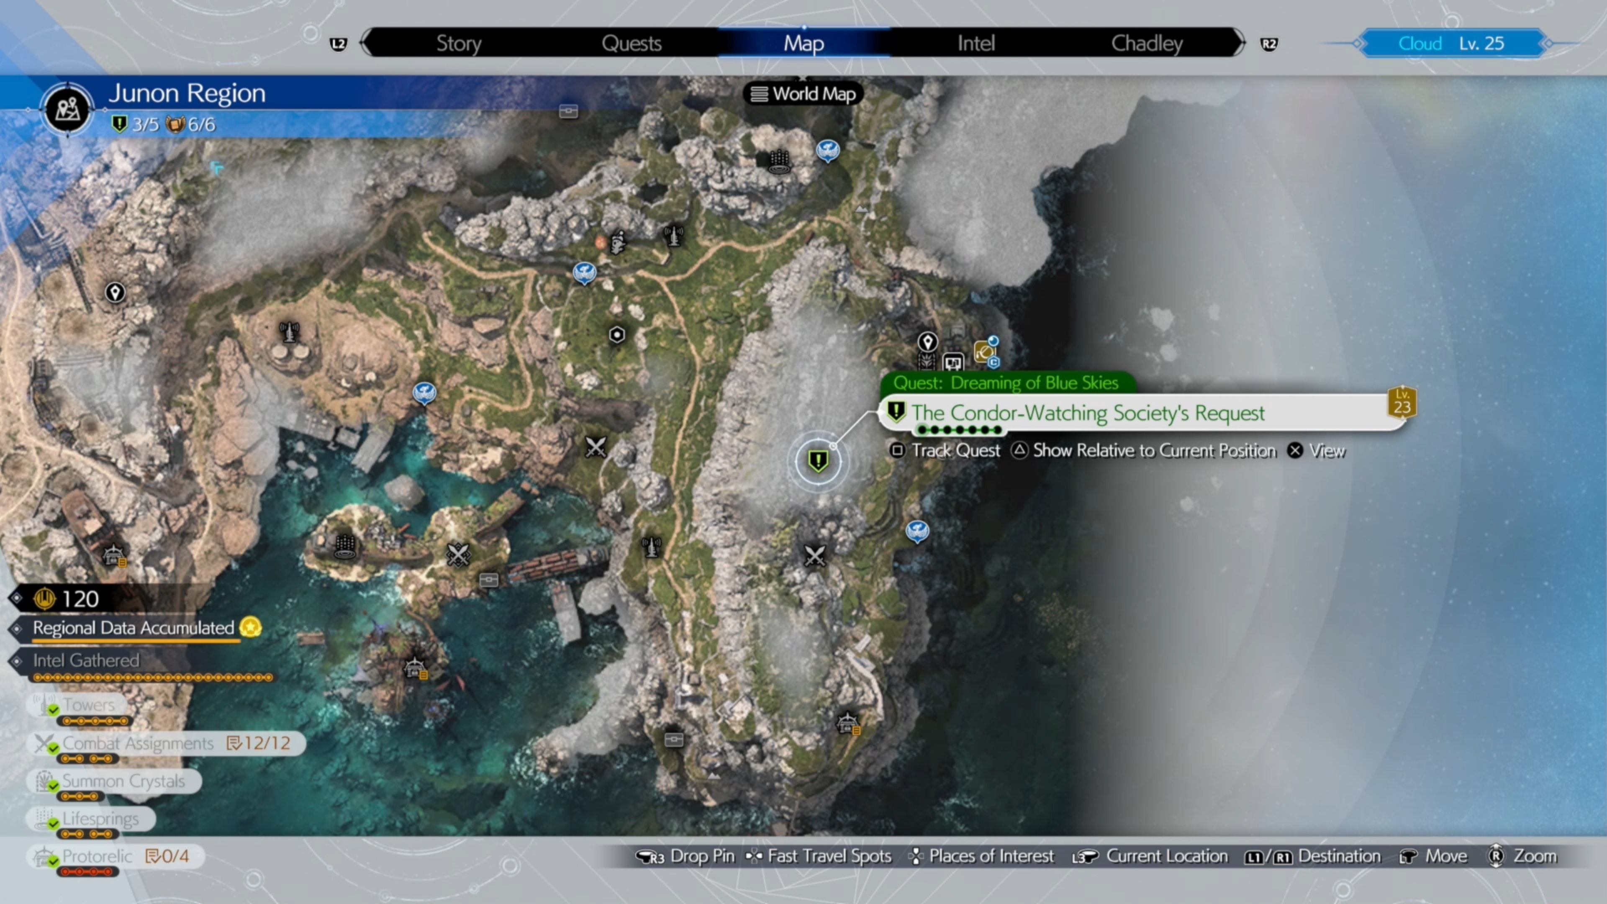Select the Junon Region map emblem icon

(x=67, y=109)
